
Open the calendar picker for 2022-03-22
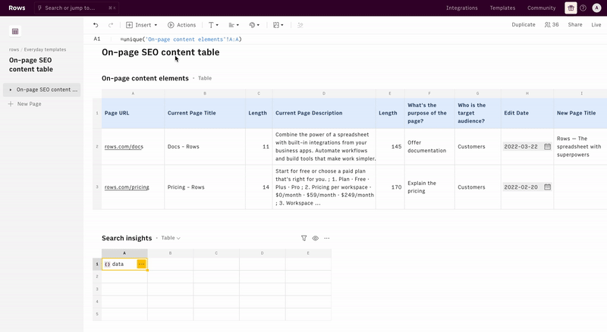pos(547,146)
